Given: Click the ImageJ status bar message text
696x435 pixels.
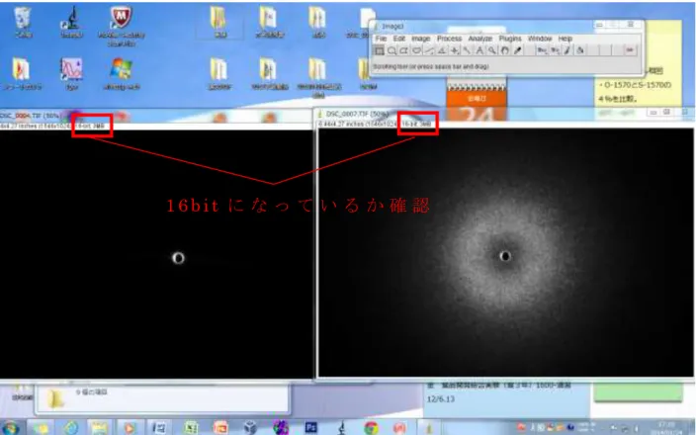Looking at the screenshot, I should 431,66.
